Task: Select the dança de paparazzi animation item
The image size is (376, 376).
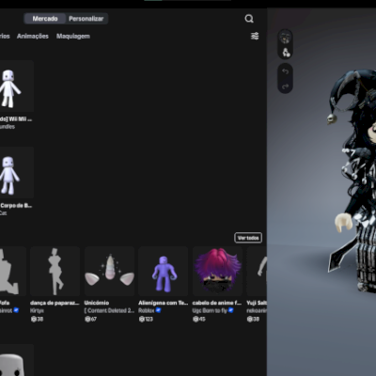Action: (55, 272)
